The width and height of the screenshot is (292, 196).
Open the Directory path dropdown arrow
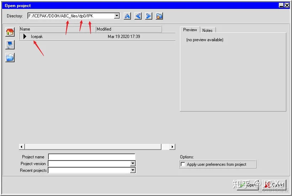(117, 16)
